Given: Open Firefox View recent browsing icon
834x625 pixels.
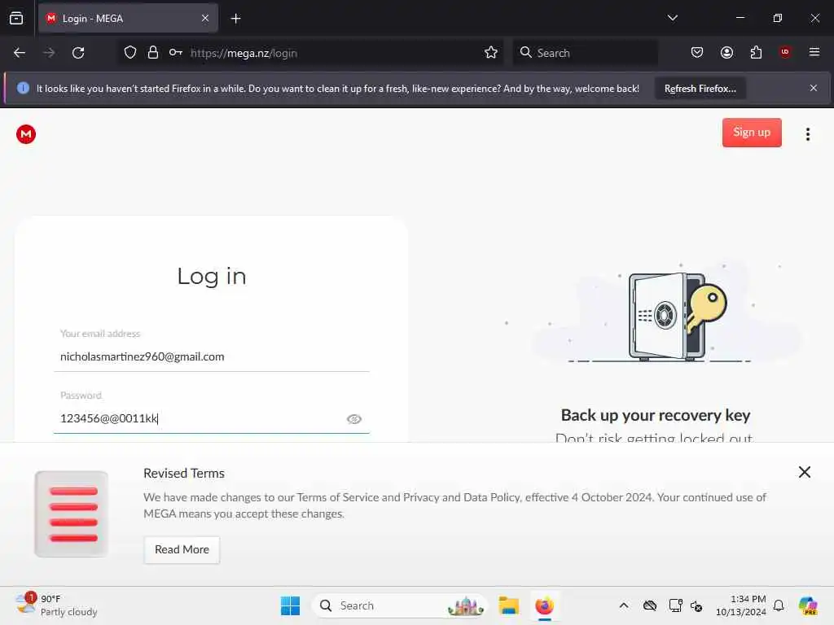Looking at the screenshot, I should click(x=16, y=19).
